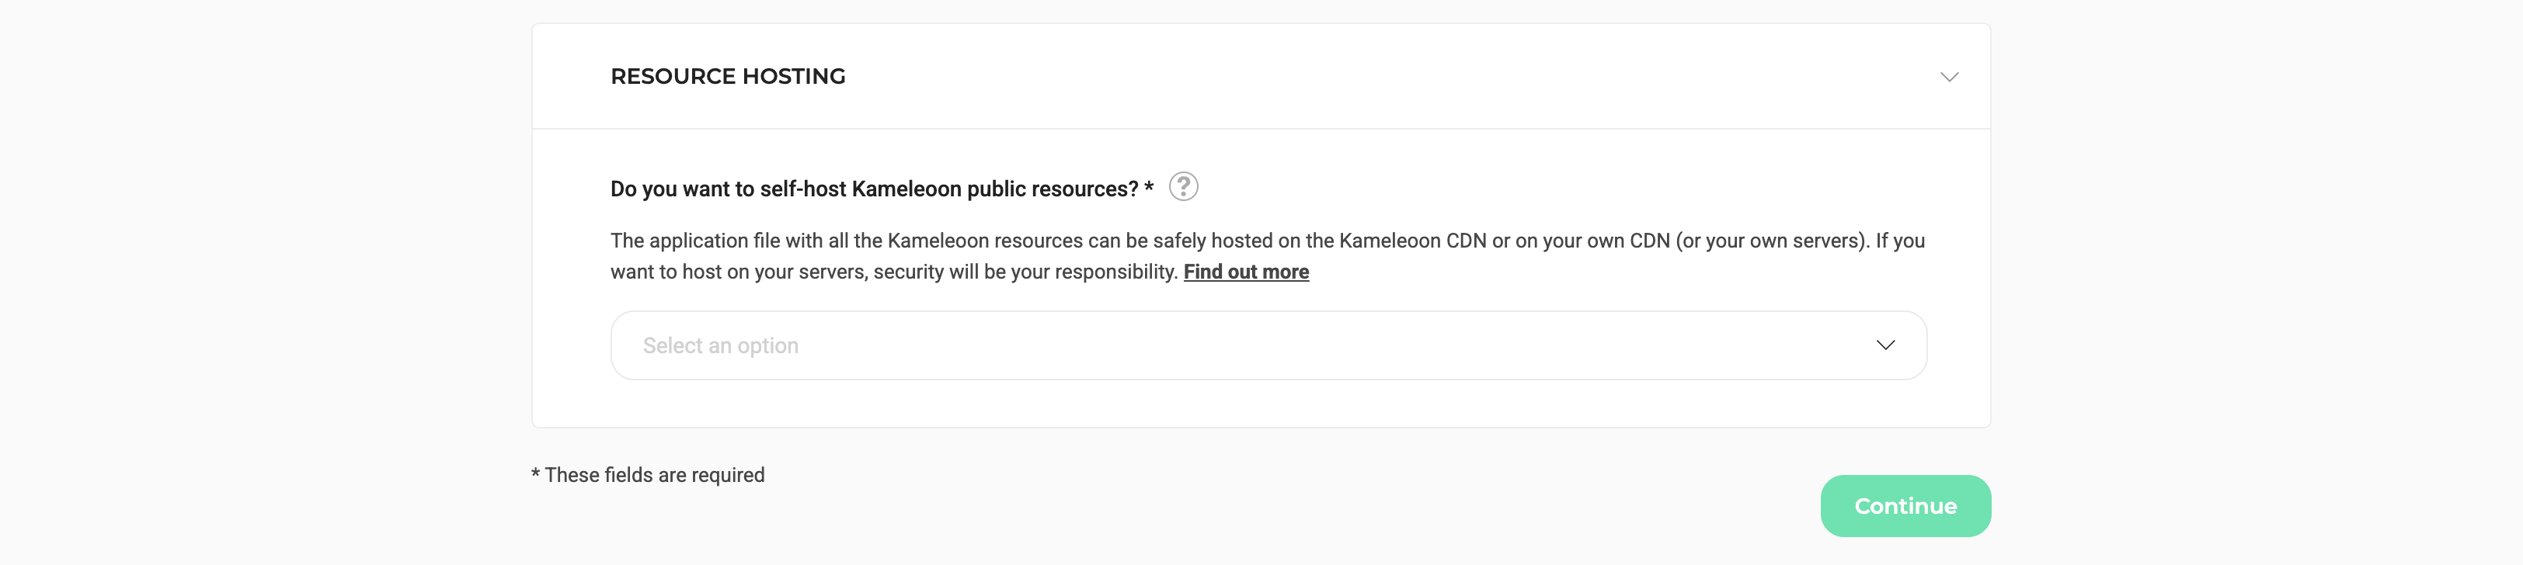2523x565 pixels.
Task: Click the dropdown arrow inside the select field
Action: point(1884,345)
